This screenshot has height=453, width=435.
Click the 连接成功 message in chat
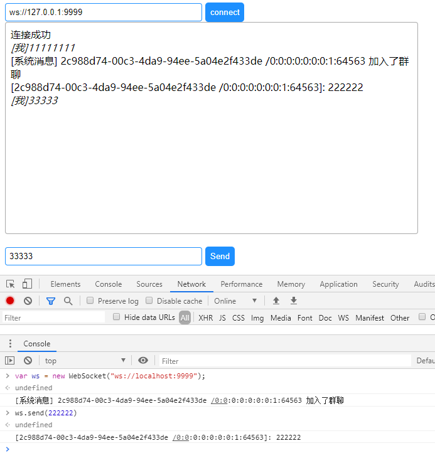[x=31, y=35]
